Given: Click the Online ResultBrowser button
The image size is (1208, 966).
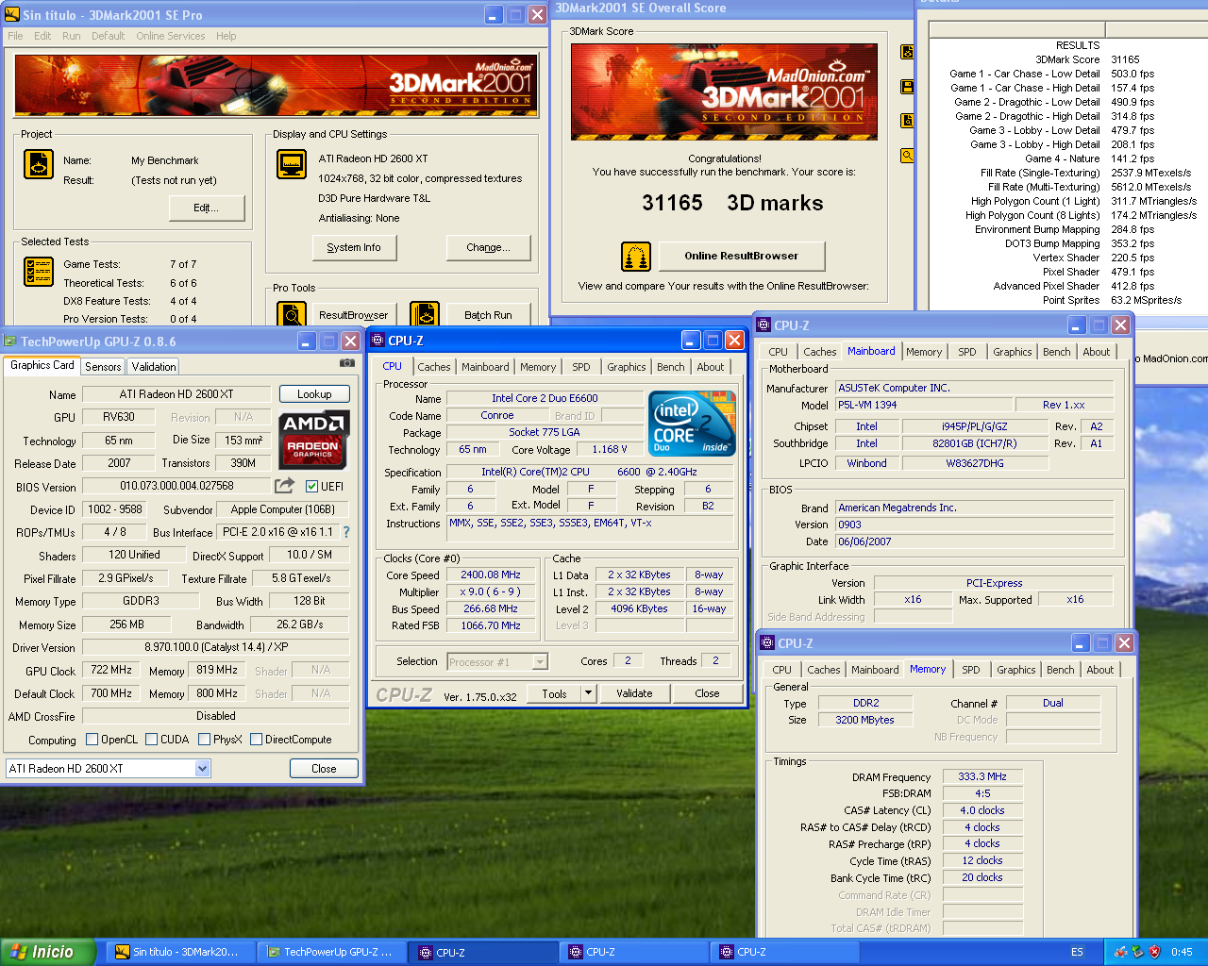Looking at the screenshot, I should [742, 256].
